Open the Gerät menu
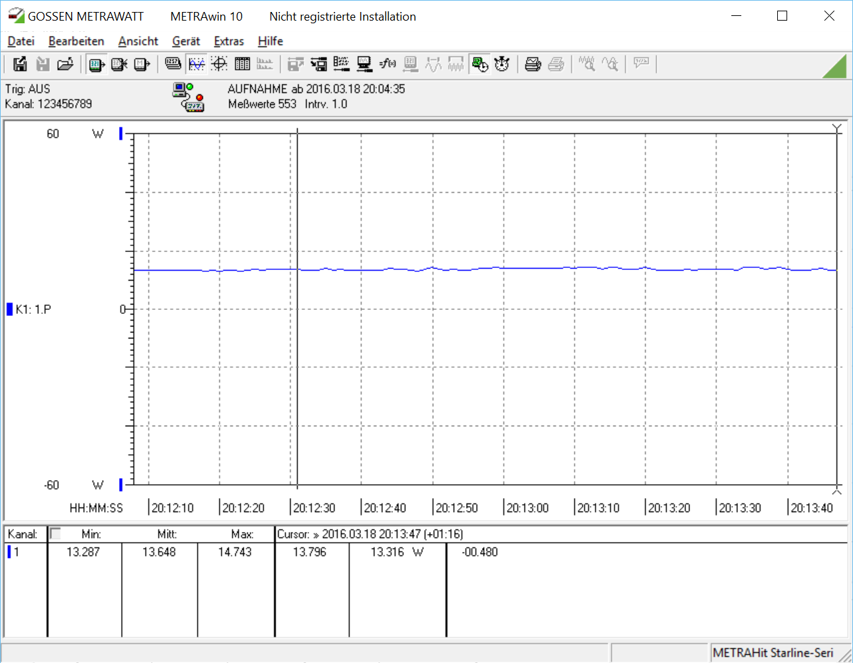 click(x=186, y=41)
